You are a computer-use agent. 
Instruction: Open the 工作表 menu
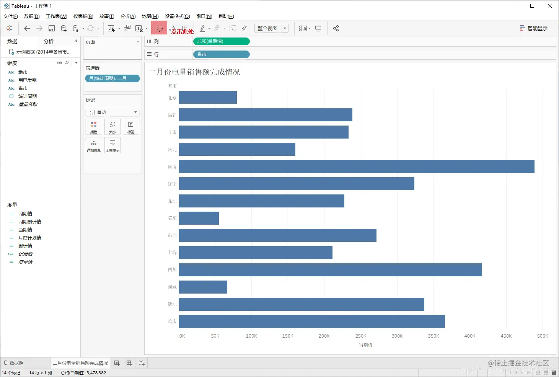57,16
